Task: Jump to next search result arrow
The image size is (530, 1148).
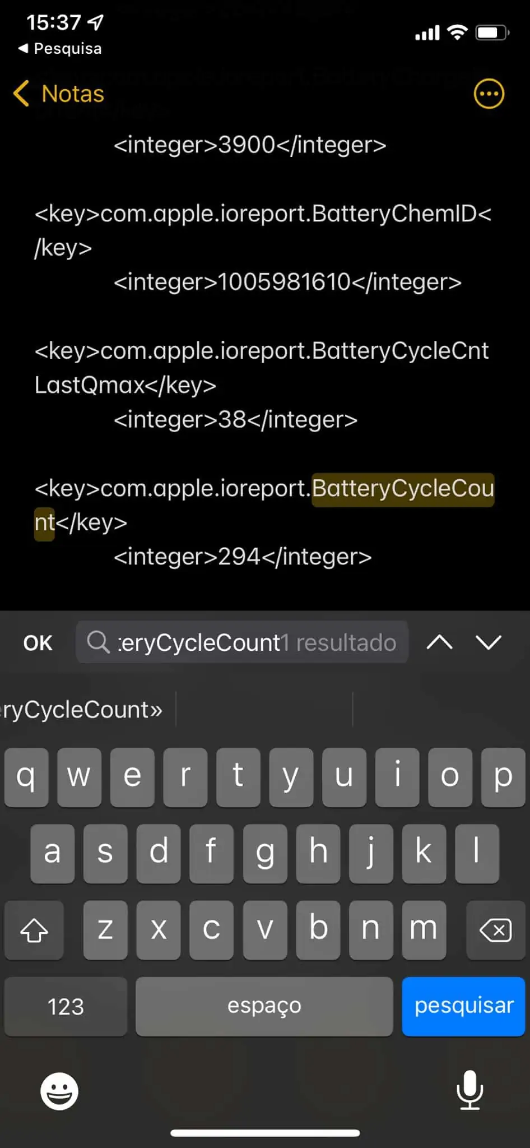Action: click(x=489, y=642)
